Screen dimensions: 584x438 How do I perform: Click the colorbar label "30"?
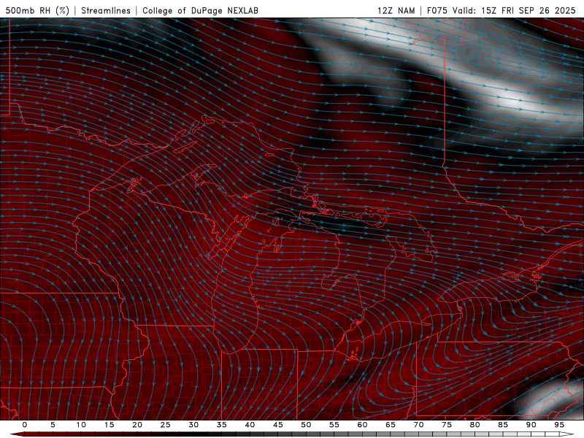point(193,425)
